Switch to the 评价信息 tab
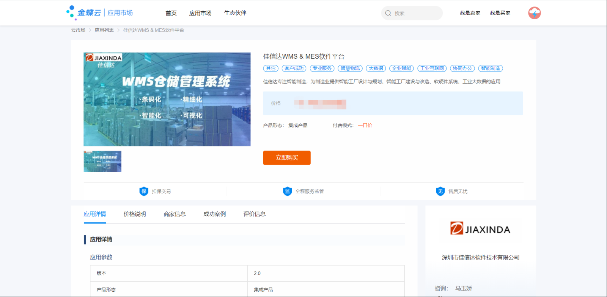The width and height of the screenshot is (607, 297). point(254,214)
